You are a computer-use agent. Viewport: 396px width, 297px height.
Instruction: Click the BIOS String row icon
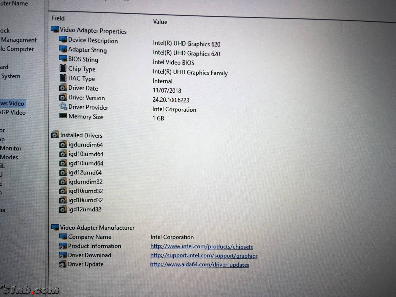pyautogui.click(x=63, y=59)
